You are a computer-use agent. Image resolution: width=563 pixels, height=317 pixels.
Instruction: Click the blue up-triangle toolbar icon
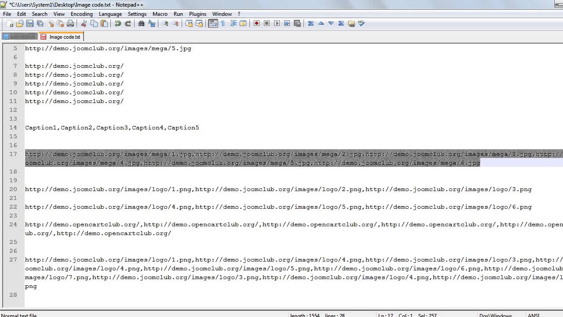(321, 24)
